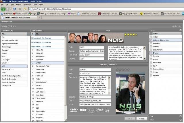Check the Animation genre checkbox

151,43
